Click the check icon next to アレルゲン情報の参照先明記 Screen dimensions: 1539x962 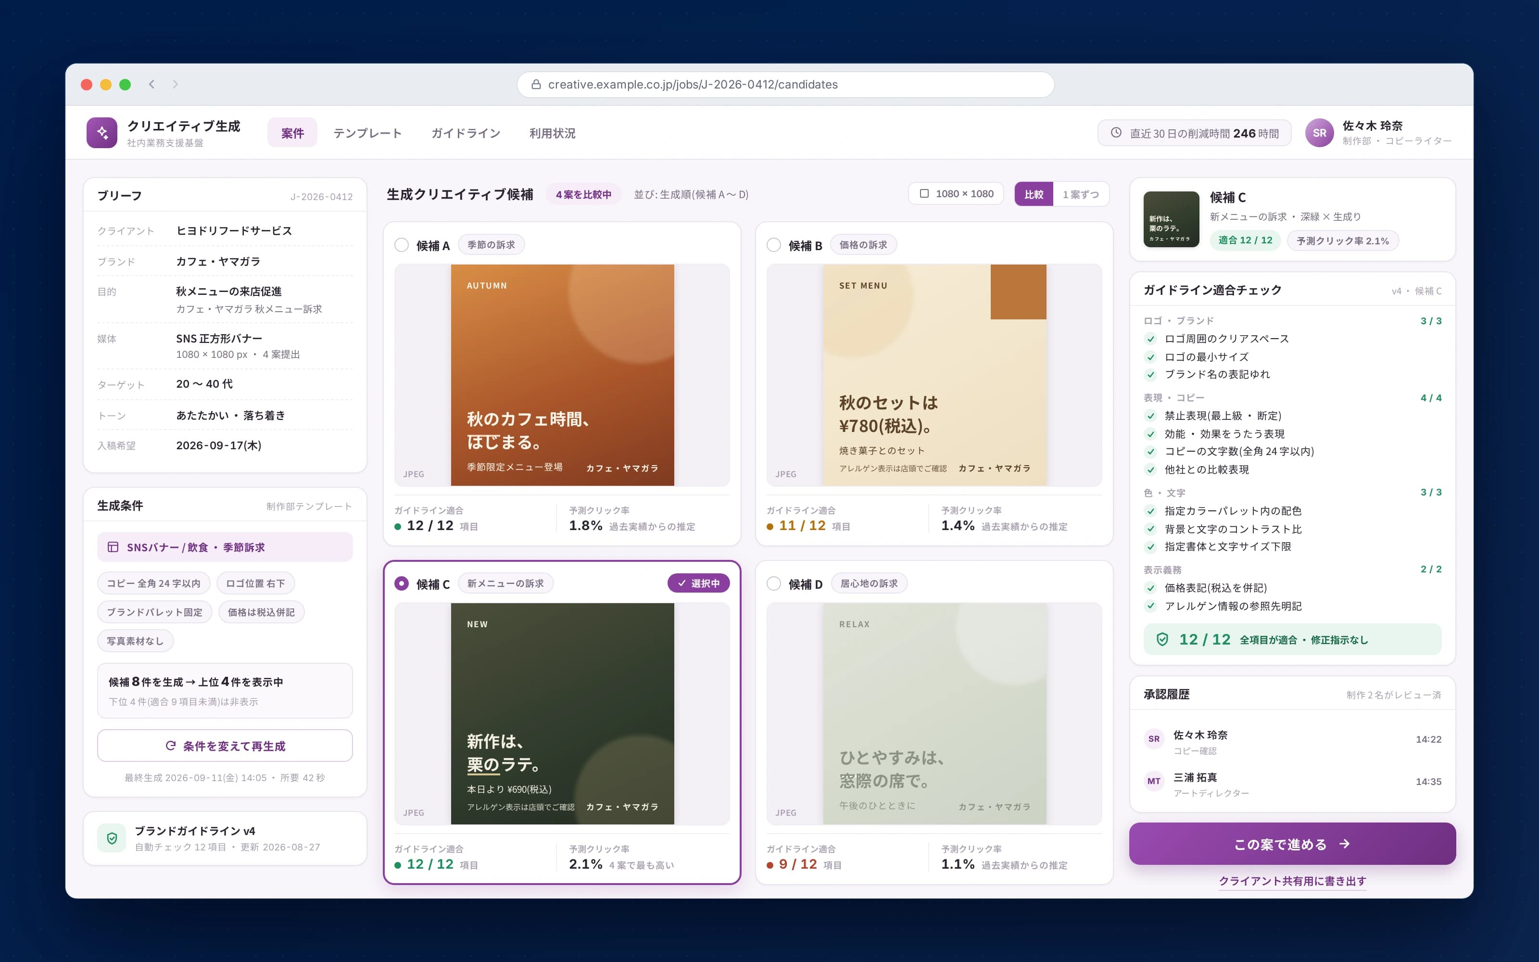tap(1150, 606)
